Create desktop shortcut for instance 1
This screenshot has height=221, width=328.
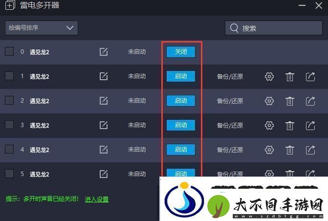310,77
